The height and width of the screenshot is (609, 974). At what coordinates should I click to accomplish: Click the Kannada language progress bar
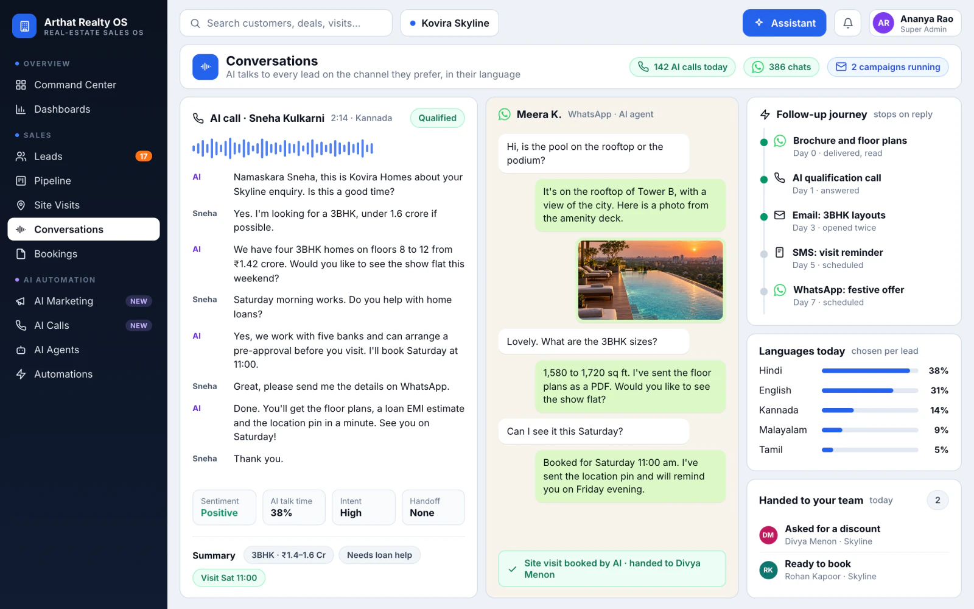tap(870, 410)
